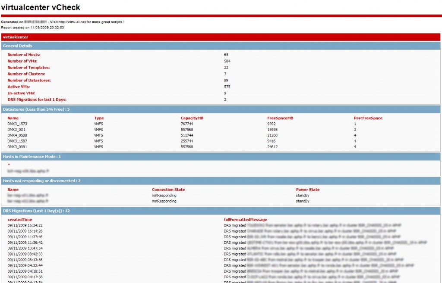
Task: Select datastore name DMX3_0D1
Action: [16, 130]
